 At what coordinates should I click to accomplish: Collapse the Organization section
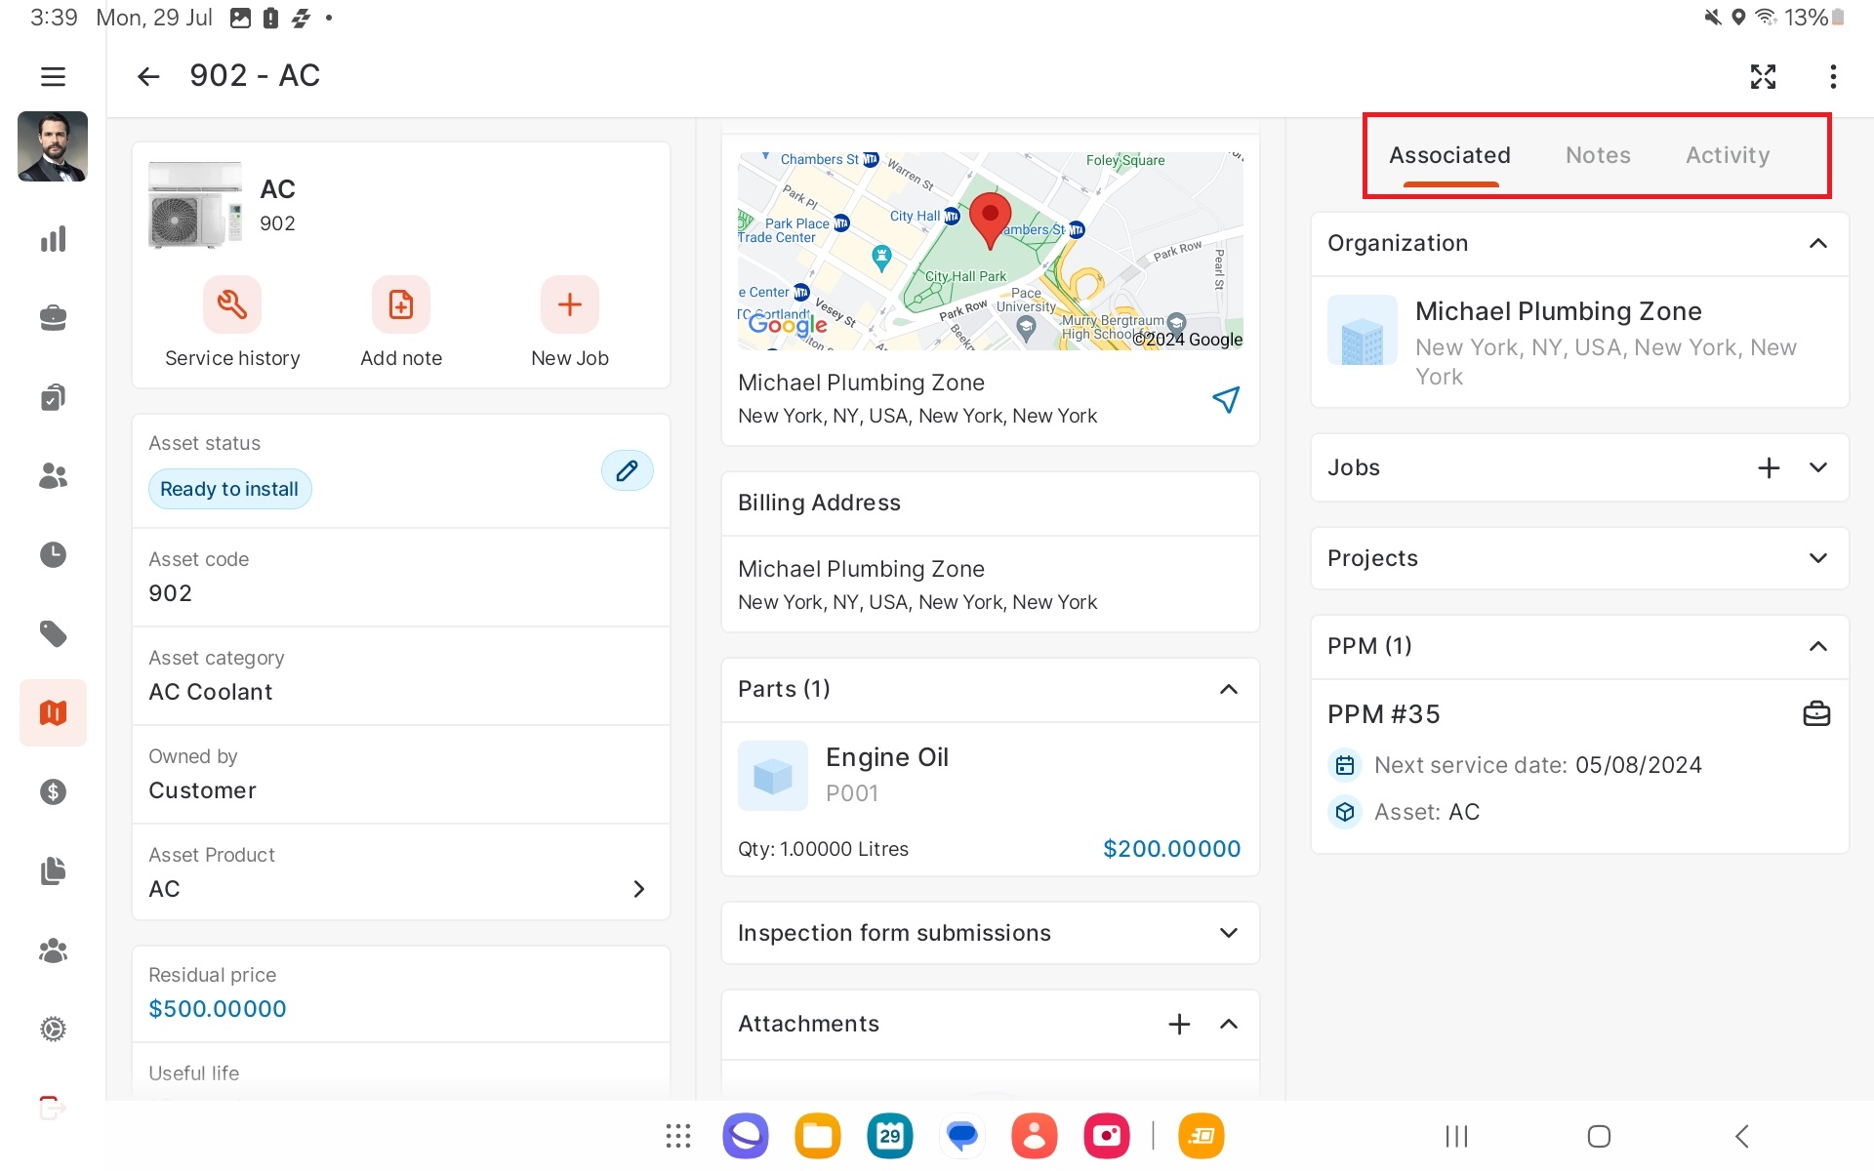click(1817, 243)
